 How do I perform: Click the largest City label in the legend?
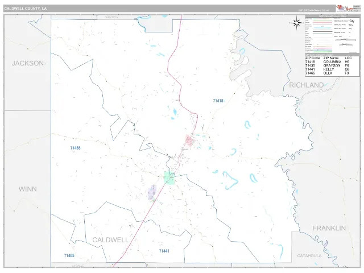coord(351,21)
